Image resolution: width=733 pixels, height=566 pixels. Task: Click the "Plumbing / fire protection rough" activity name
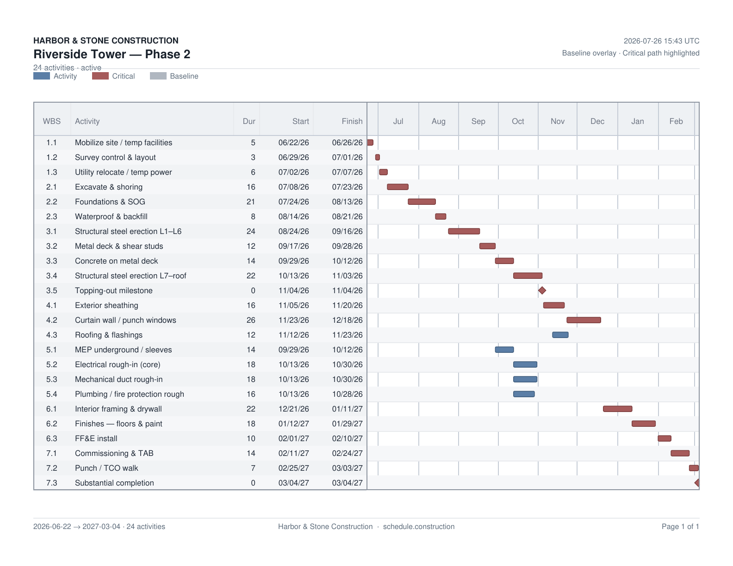[130, 394]
